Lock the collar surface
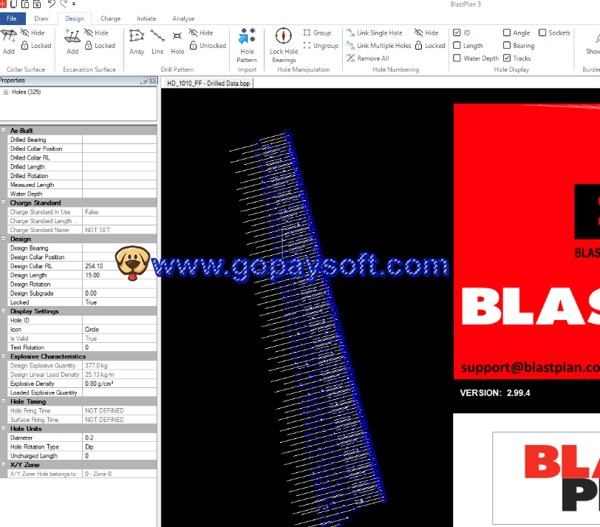Image resolution: width=600 pixels, height=527 pixels. 36,46
